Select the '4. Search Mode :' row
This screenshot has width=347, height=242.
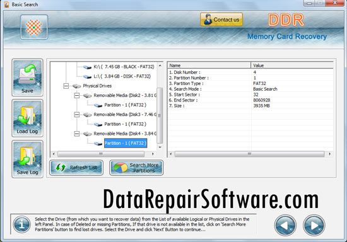click(250, 89)
